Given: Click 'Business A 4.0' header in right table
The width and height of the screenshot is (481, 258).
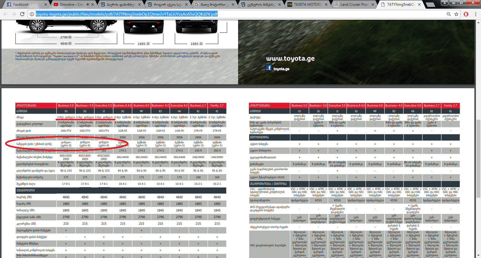Looking at the screenshot, I should 356,106.
